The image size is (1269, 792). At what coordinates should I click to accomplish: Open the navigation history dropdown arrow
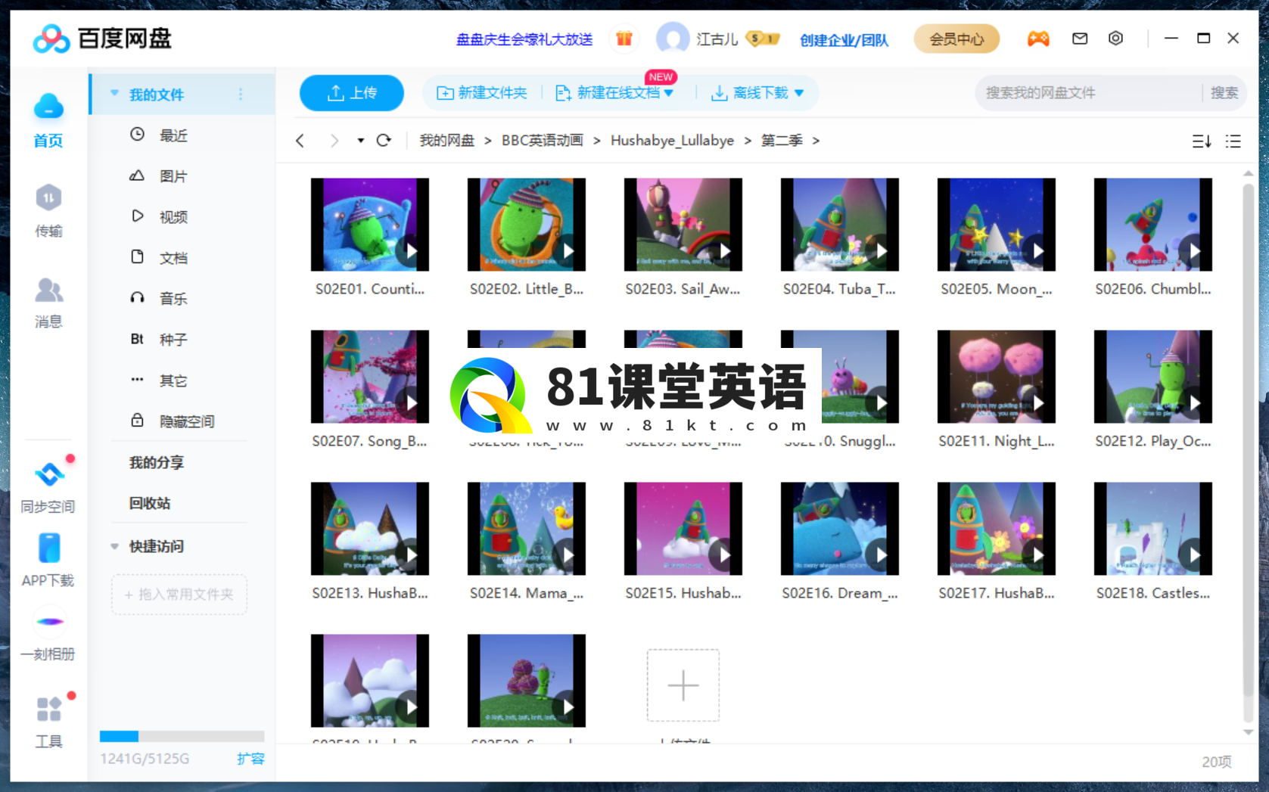click(x=360, y=141)
